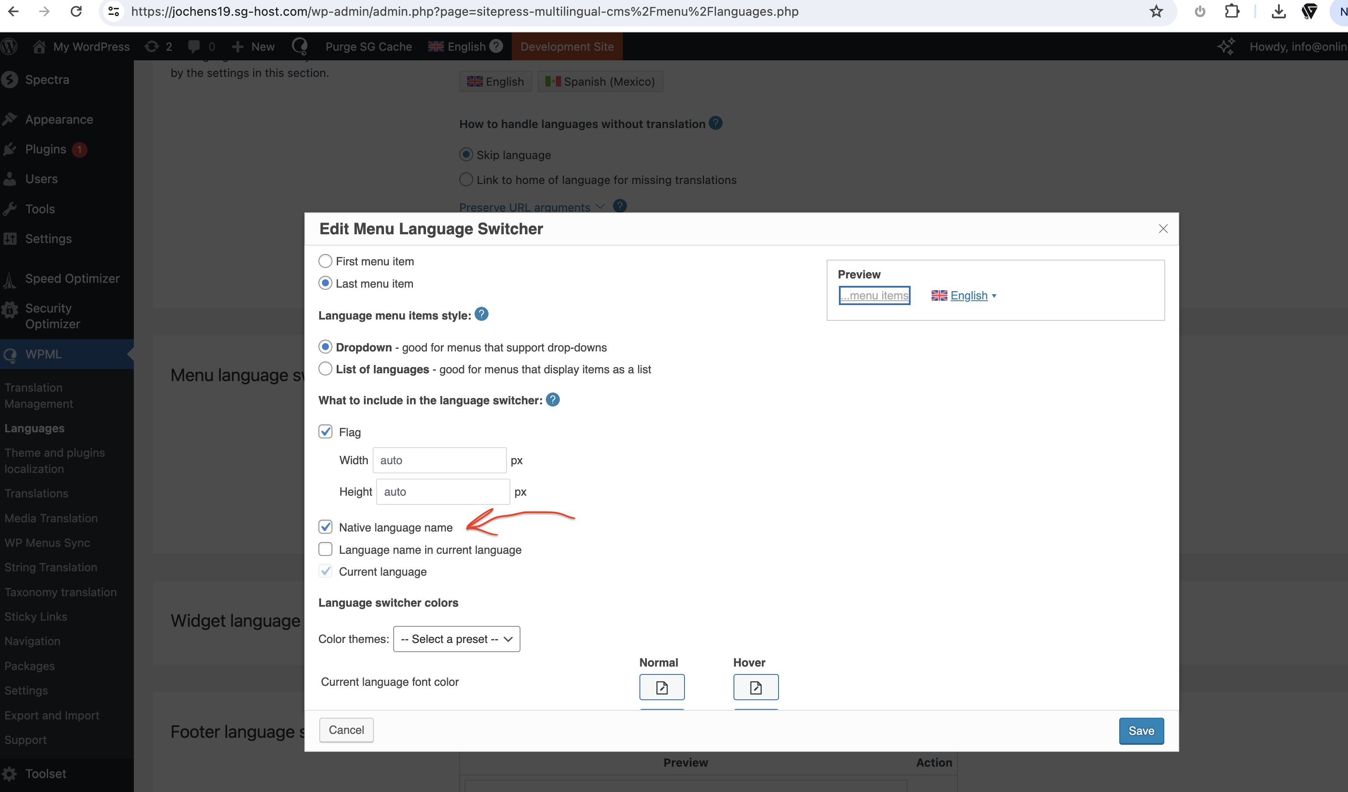1348x792 pixels.
Task: Select First menu item position
Action: tap(325, 261)
